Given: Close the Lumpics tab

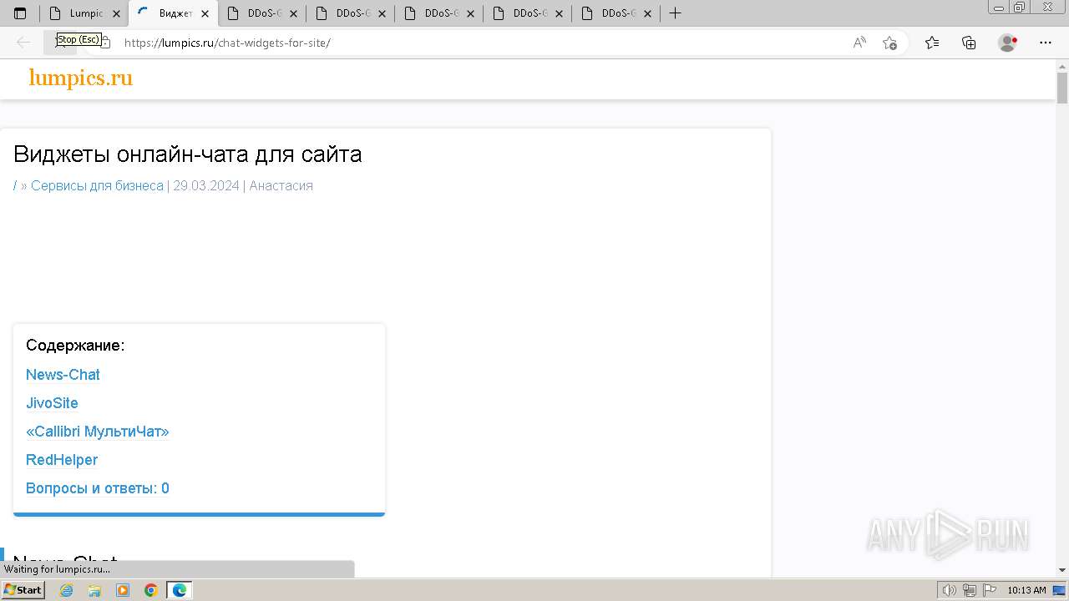Looking at the screenshot, I should pos(116,13).
